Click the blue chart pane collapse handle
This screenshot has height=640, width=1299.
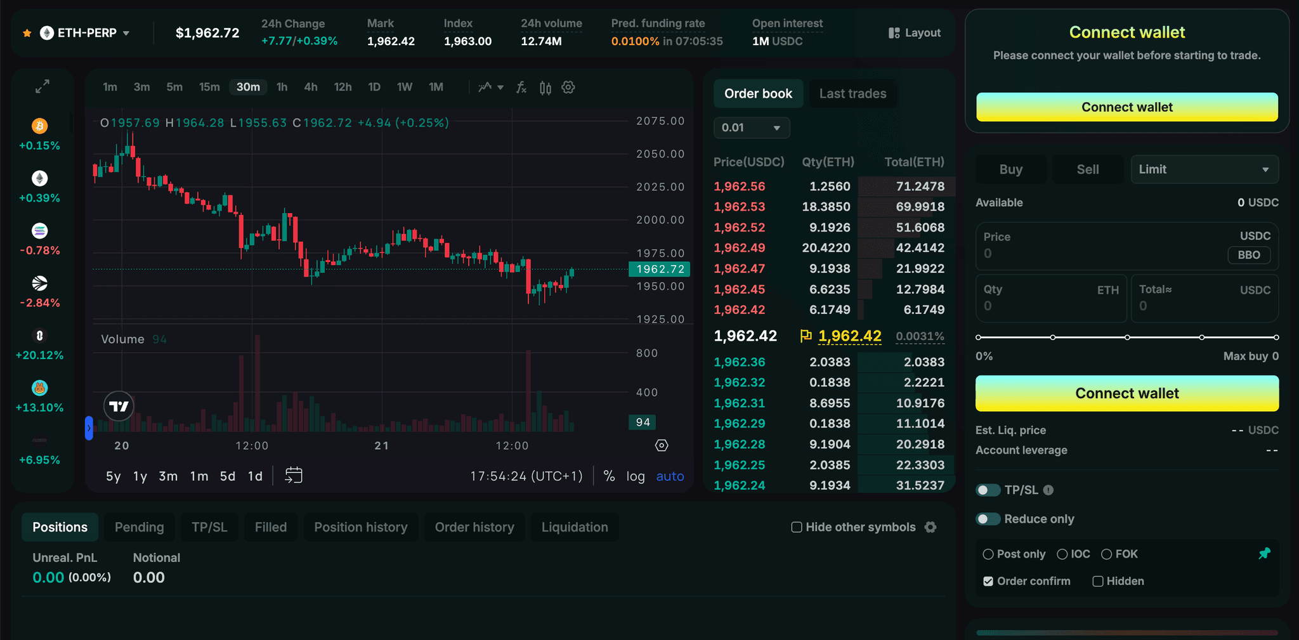89,428
